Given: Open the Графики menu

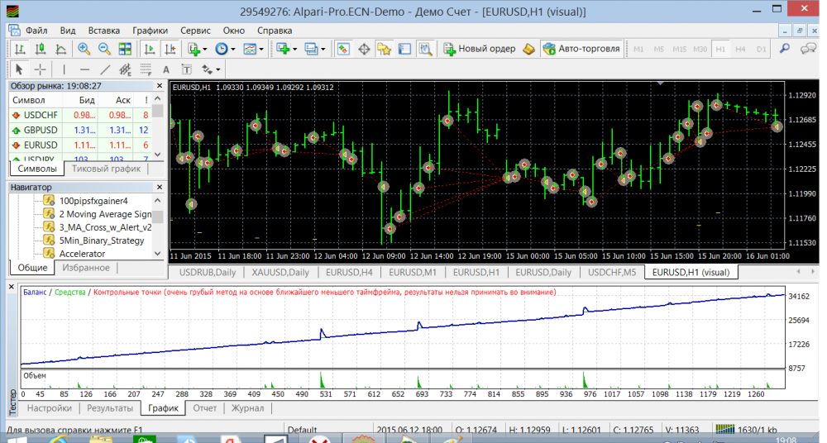Looking at the screenshot, I should (x=150, y=31).
